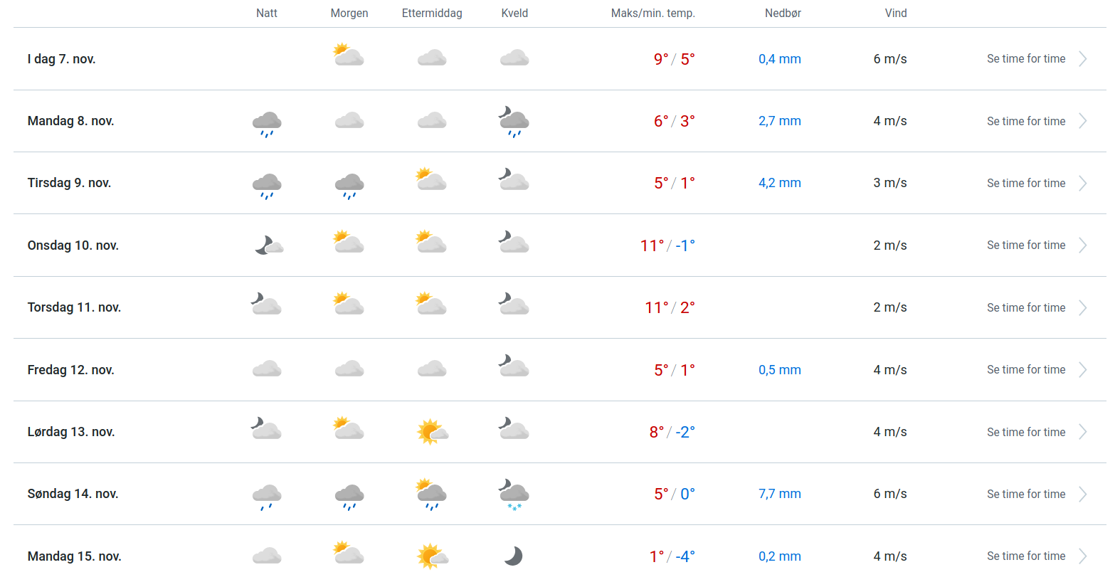Click Monday 8. nov. night rain icon

pos(267,123)
